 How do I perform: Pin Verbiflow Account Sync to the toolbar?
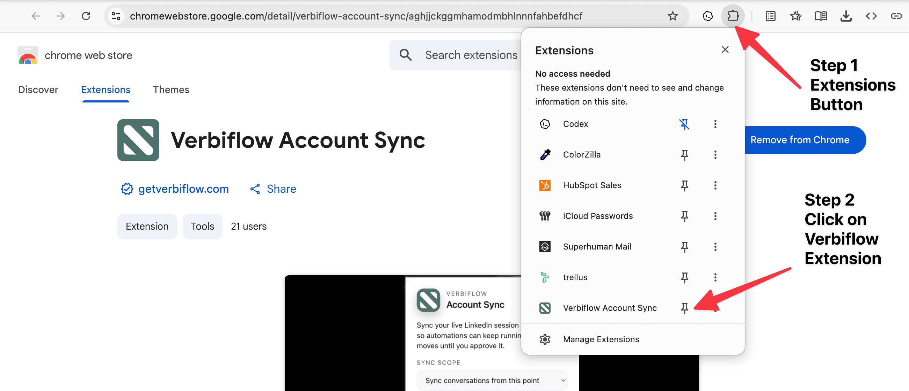point(684,308)
